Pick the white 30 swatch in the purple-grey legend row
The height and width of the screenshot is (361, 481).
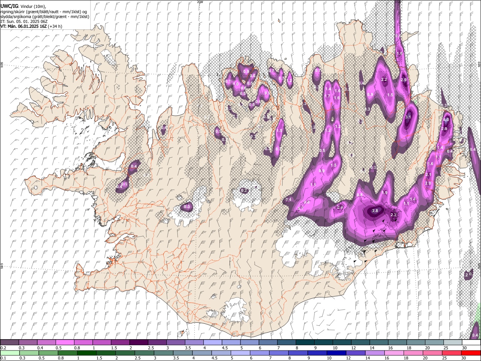471,343
